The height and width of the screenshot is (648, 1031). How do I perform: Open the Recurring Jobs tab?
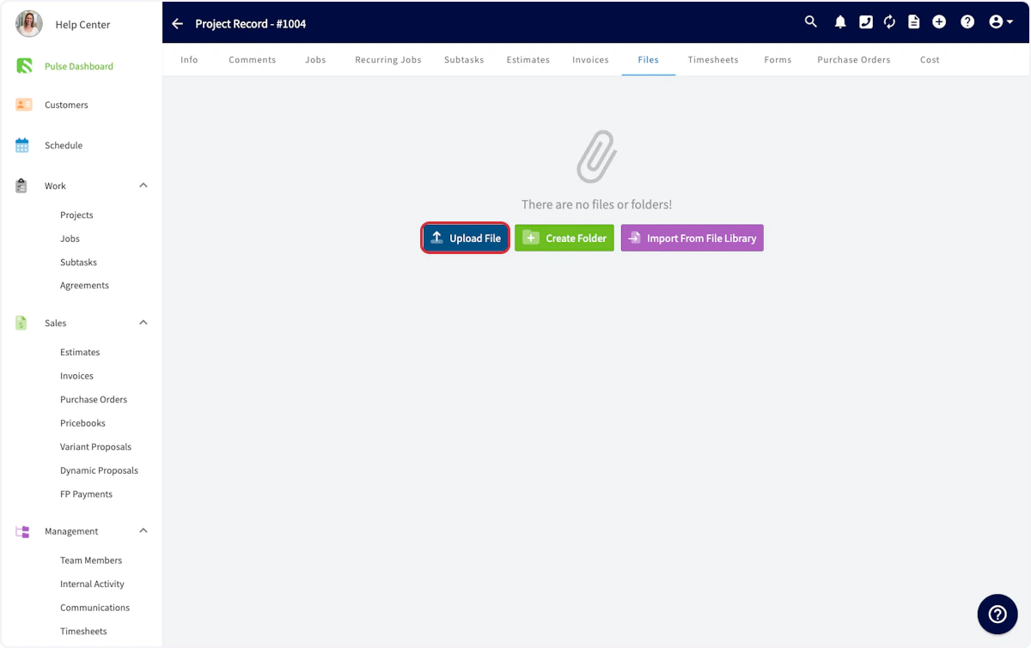[x=388, y=60]
